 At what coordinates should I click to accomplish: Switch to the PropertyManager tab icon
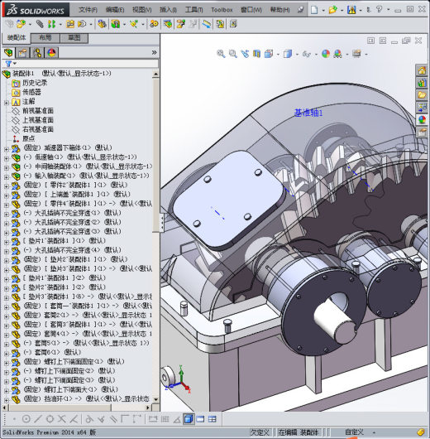coord(23,53)
